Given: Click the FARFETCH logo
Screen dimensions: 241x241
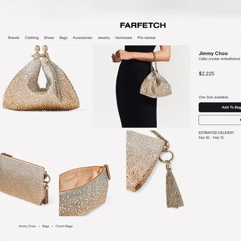Looking at the screenshot, I should [143, 25].
